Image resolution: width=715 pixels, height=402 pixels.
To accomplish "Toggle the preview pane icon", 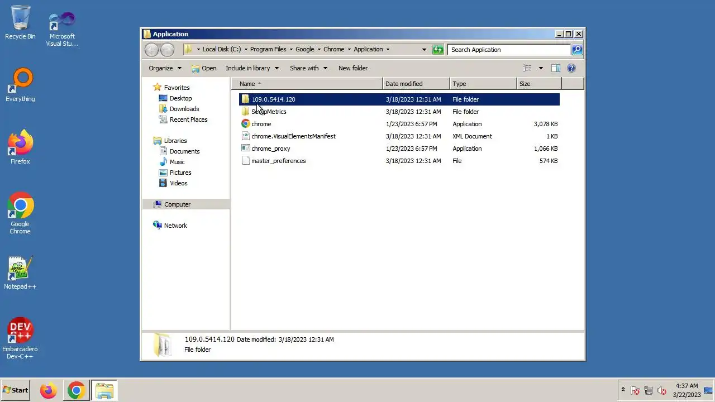I will click(x=556, y=68).
